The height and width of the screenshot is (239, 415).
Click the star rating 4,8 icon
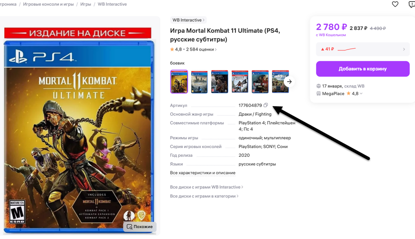click(x=172, y=49)
